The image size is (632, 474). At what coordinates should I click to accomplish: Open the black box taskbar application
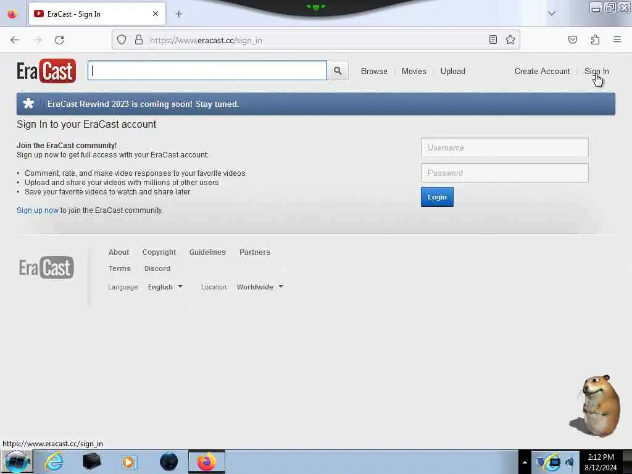coord(91,462)
